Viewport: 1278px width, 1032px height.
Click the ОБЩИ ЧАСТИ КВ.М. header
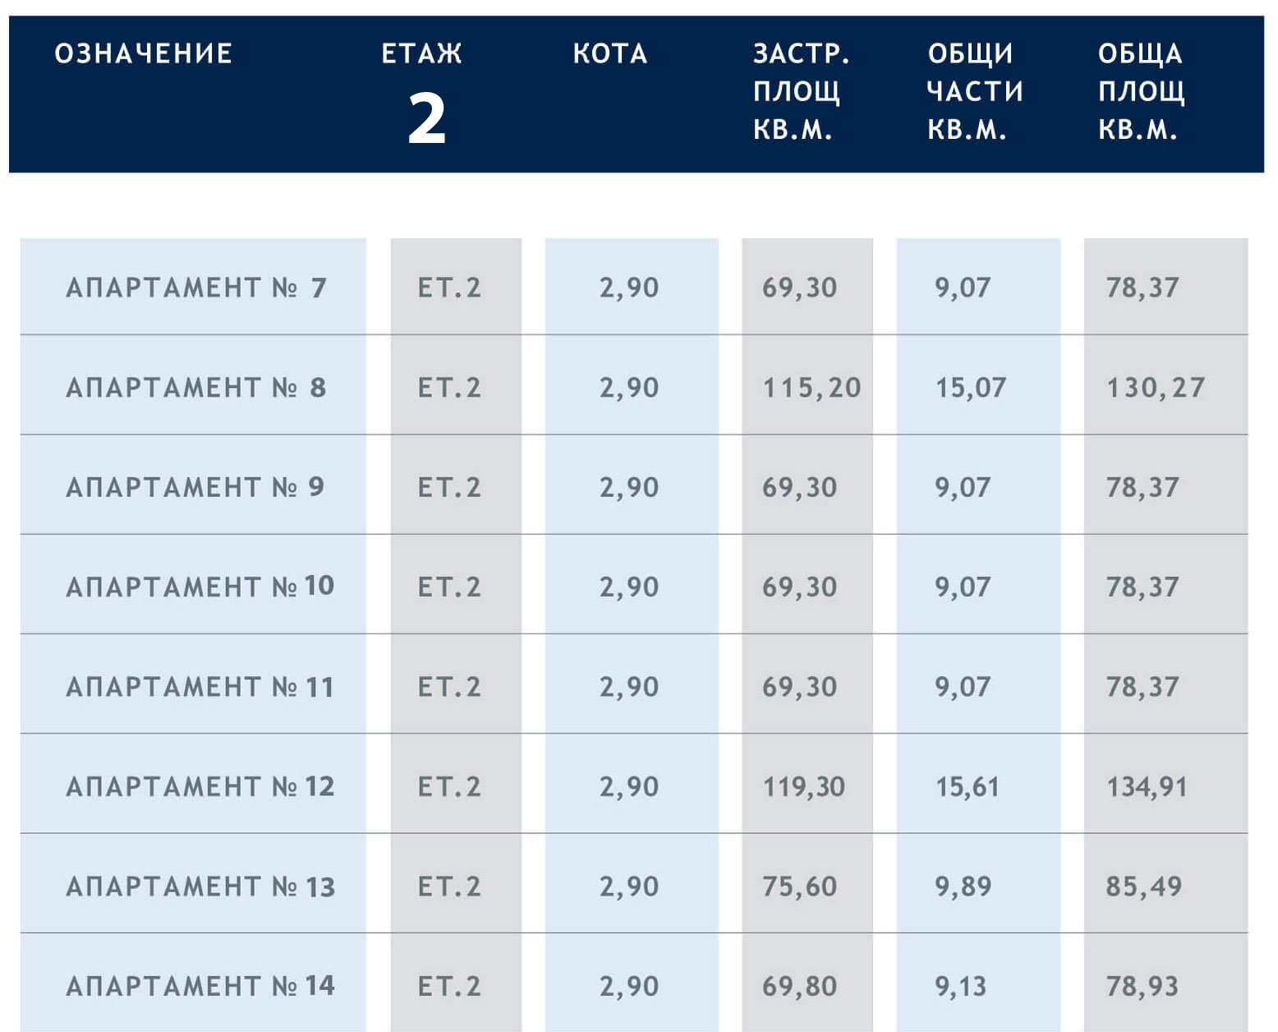click(974, 91)
